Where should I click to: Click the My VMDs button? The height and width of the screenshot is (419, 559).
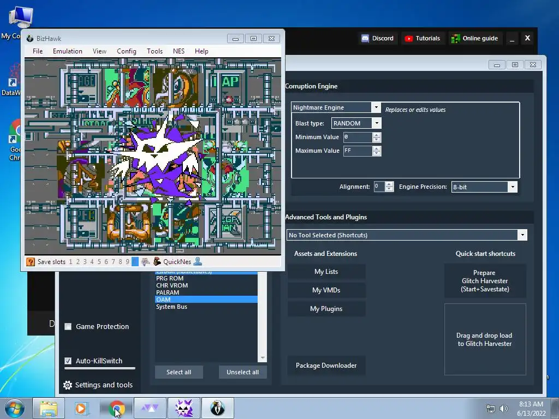click(326, 290)
